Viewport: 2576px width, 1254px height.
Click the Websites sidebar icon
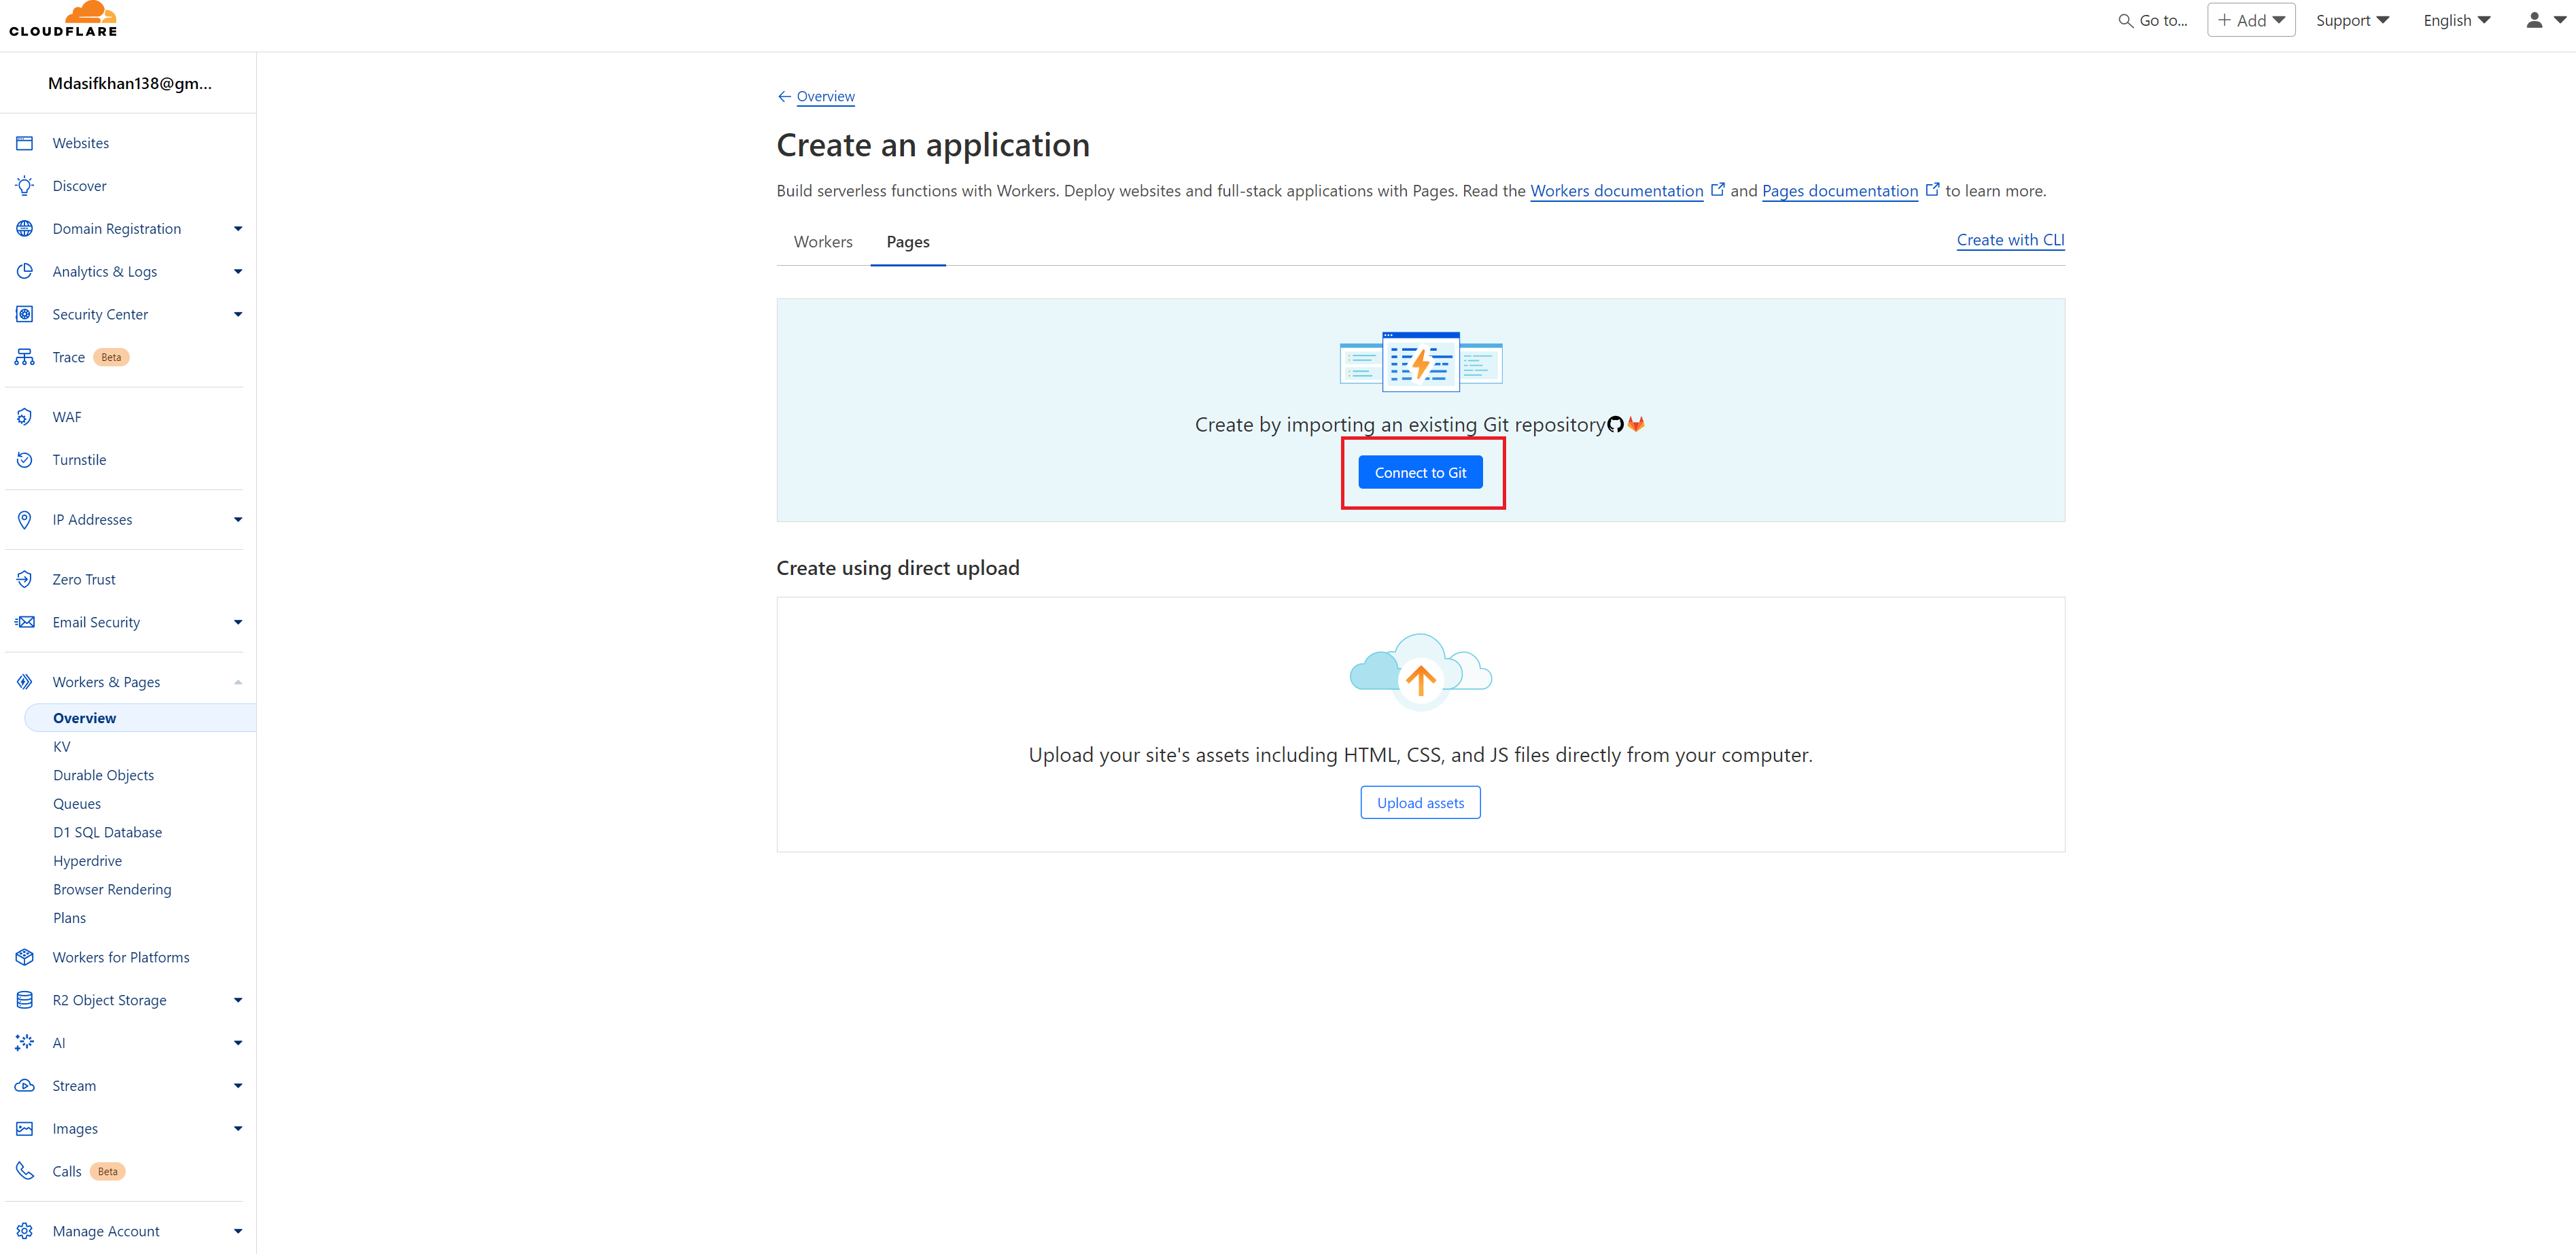(x=25, y=143)
